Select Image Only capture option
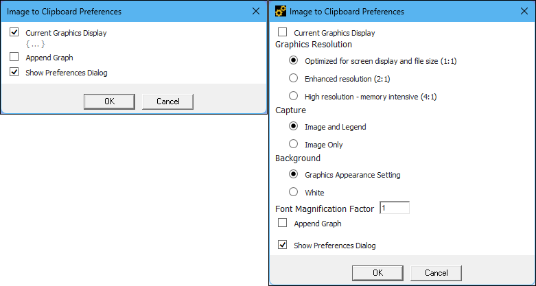Screen dimensions: 536x286 (x=294, y=144)
